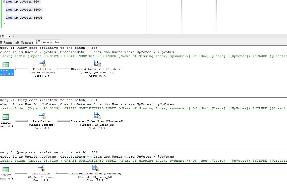The image size is (287, 191).
Task: Click the editor's horizontal scroll left arrow
Action: click(13, 37)
